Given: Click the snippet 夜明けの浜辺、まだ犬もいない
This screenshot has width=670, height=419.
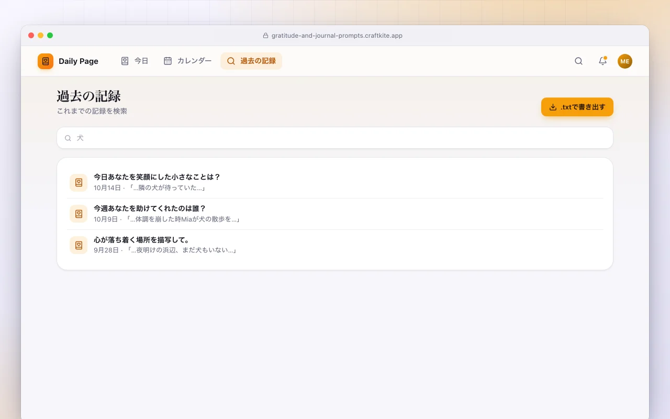Looking at the screenshot, I should [x=182, y=250].
